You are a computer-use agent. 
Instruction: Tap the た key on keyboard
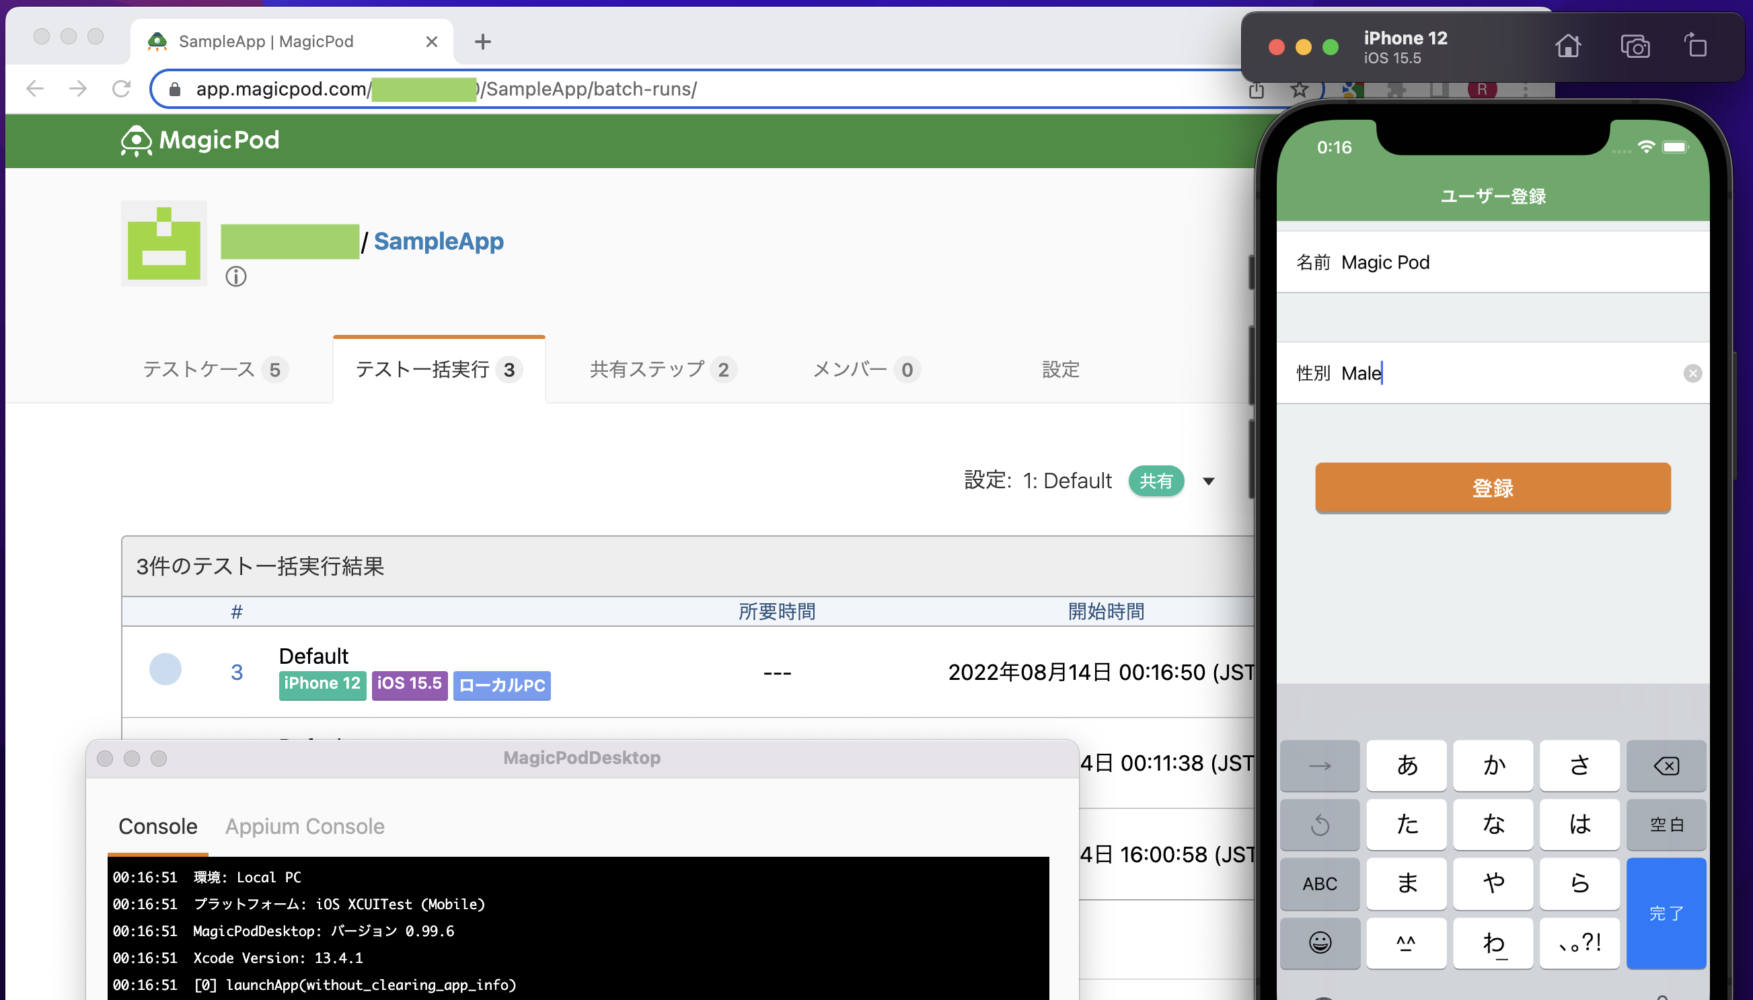tap(1406, 824)
